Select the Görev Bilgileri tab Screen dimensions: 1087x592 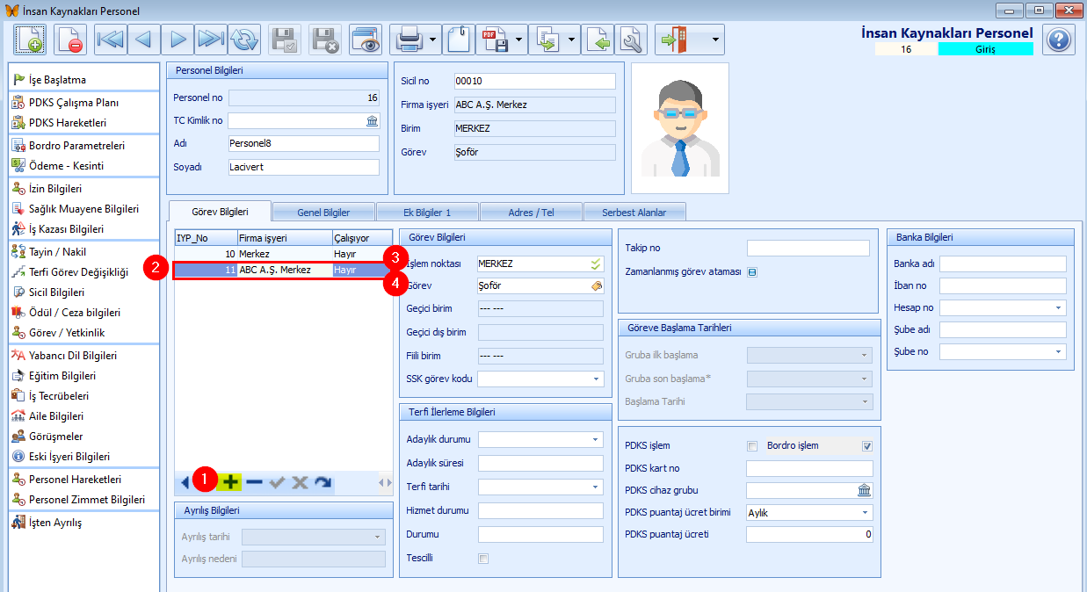(220, 212)
